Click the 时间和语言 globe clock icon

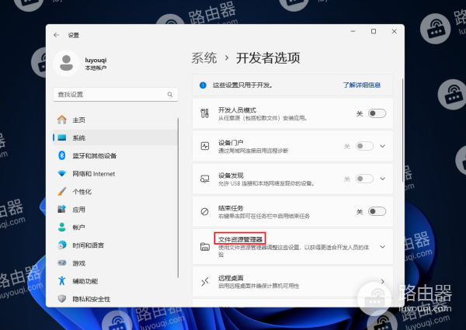click(x=62, y=245)
